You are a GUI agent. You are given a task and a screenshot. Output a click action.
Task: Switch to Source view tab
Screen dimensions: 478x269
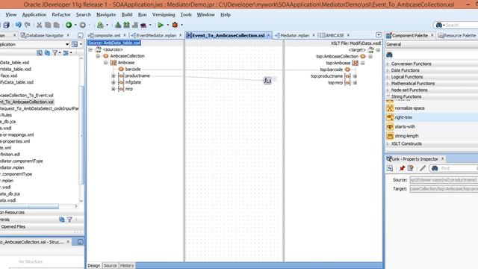pyautogui.click(x=110, y=266)
